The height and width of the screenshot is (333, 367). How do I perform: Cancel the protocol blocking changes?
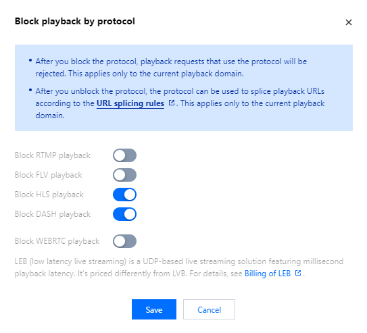point(209,309)
